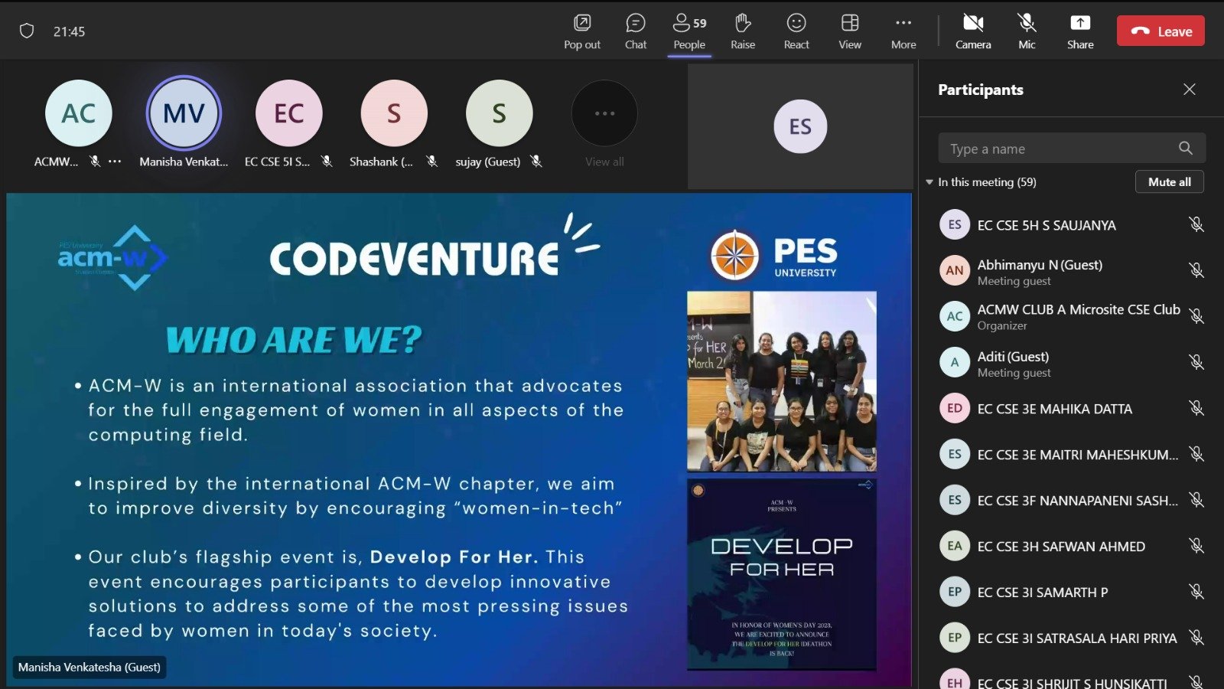
Task: Open the React menu
Action: (x=796, y=31)
